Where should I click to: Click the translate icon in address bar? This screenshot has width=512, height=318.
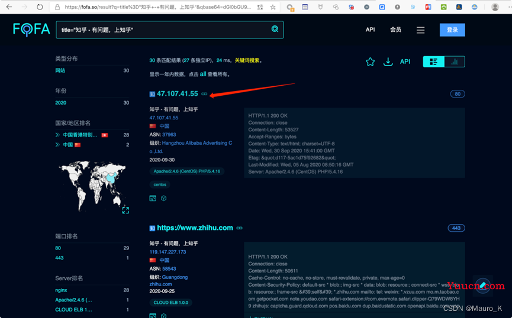click(260, 7)
